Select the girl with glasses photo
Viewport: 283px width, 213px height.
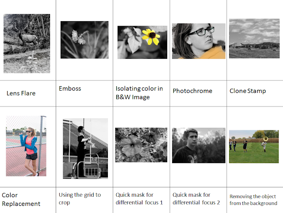199,41
